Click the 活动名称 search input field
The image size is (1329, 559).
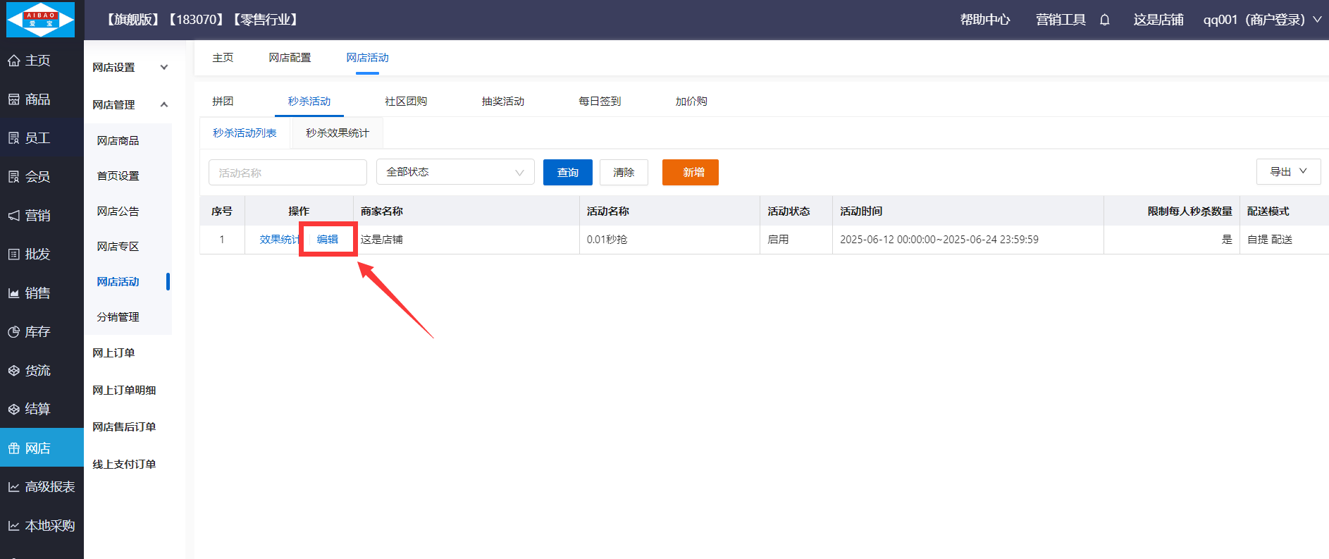[288, 173]
